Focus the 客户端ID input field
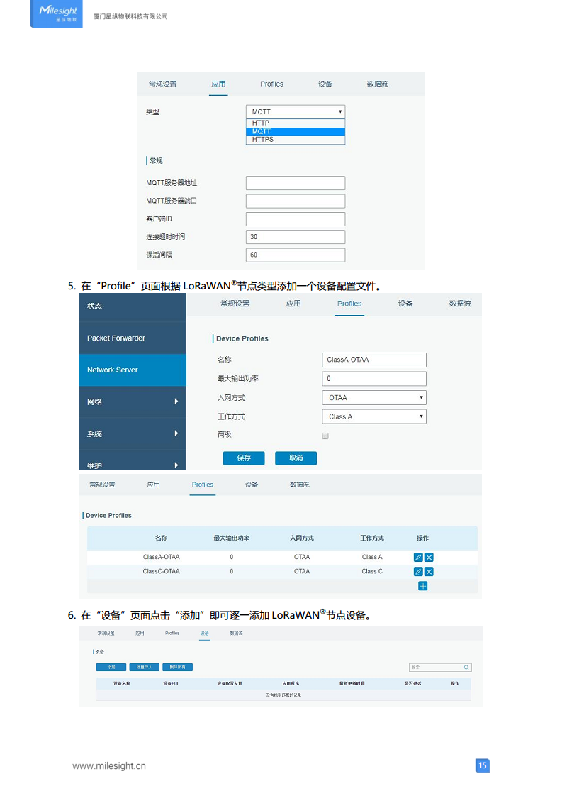Image resolution: width=562 pixels, height=796 pixels. pyautogui.click(x=296, y=219)
